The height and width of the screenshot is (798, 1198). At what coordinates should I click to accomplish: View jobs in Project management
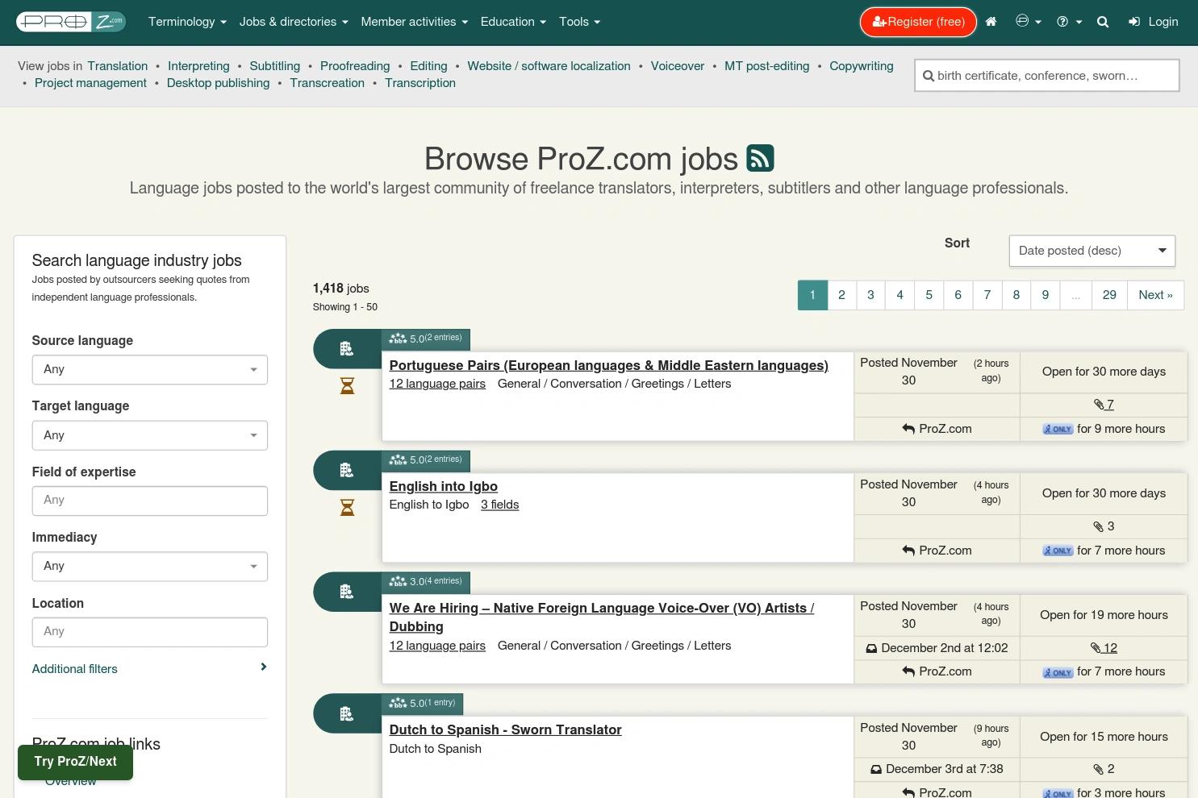[90, 83]
